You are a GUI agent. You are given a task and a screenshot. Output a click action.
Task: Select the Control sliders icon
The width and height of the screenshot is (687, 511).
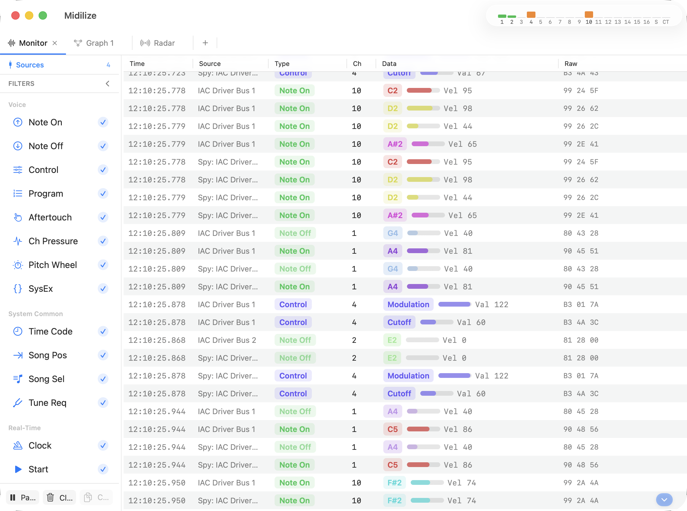click(18, 170)
